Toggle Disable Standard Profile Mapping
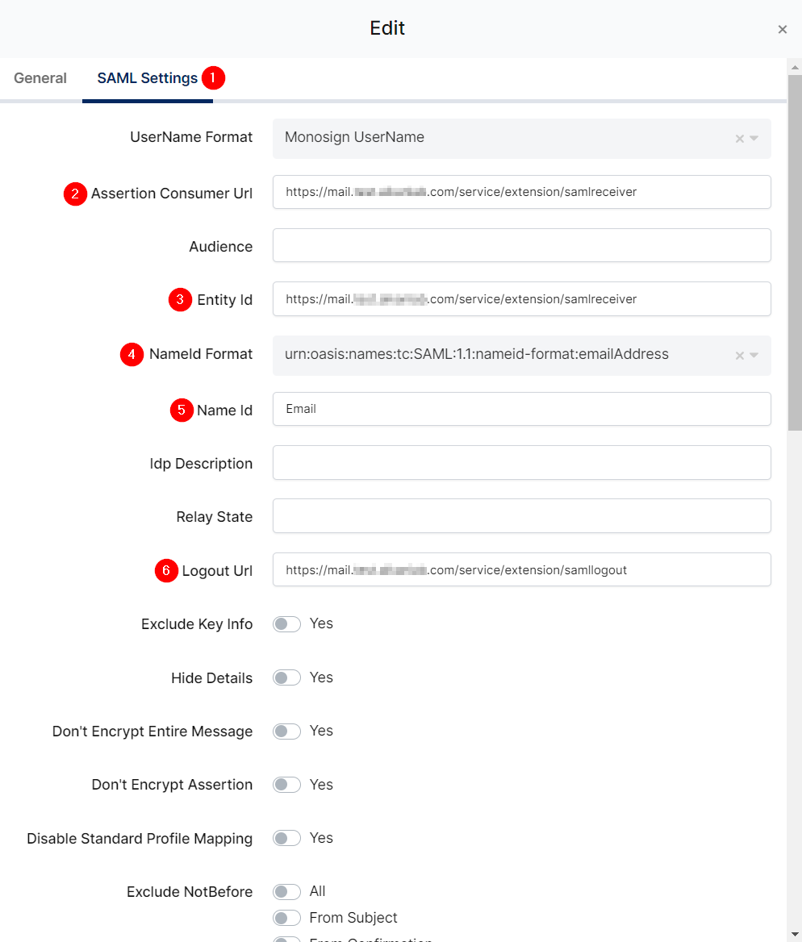Image resolution: width=802 pixels, height=942 pixels. tap(286, 839)
